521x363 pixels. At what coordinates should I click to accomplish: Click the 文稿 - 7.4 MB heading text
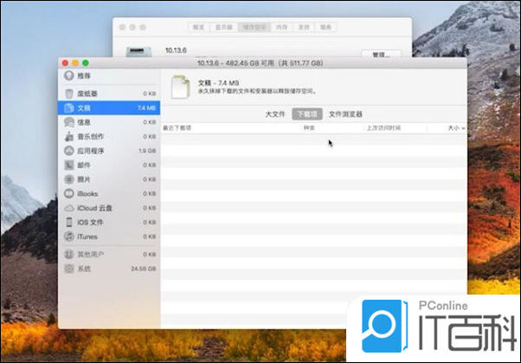click(x=219, y=83)
